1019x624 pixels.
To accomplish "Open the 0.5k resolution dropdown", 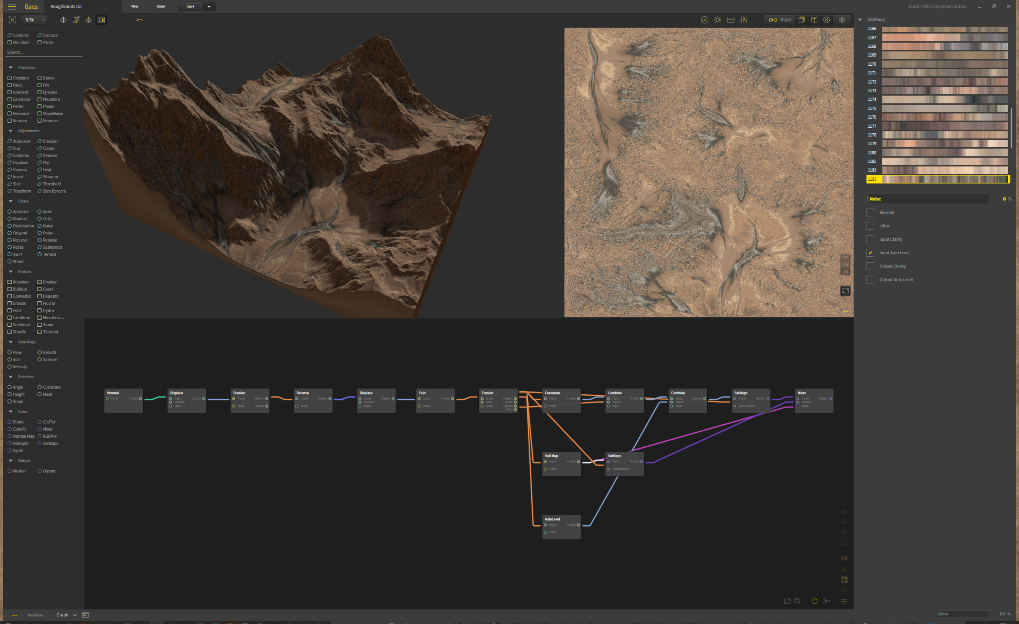I will point(34,20).
